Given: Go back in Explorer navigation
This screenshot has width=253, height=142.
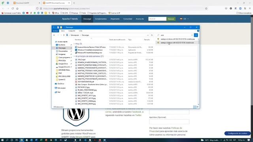Looking at the screenshot, I should 54,35.
